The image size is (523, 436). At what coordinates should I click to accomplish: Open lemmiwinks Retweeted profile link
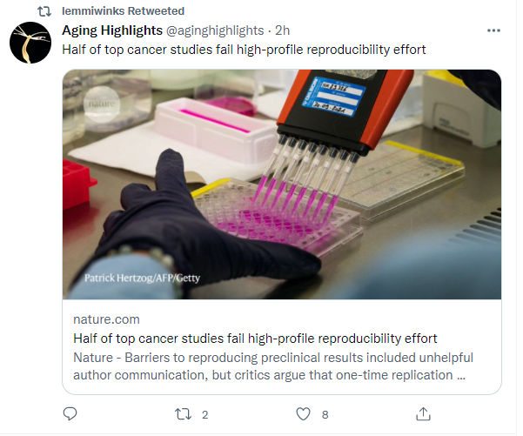tap(124, 11)
